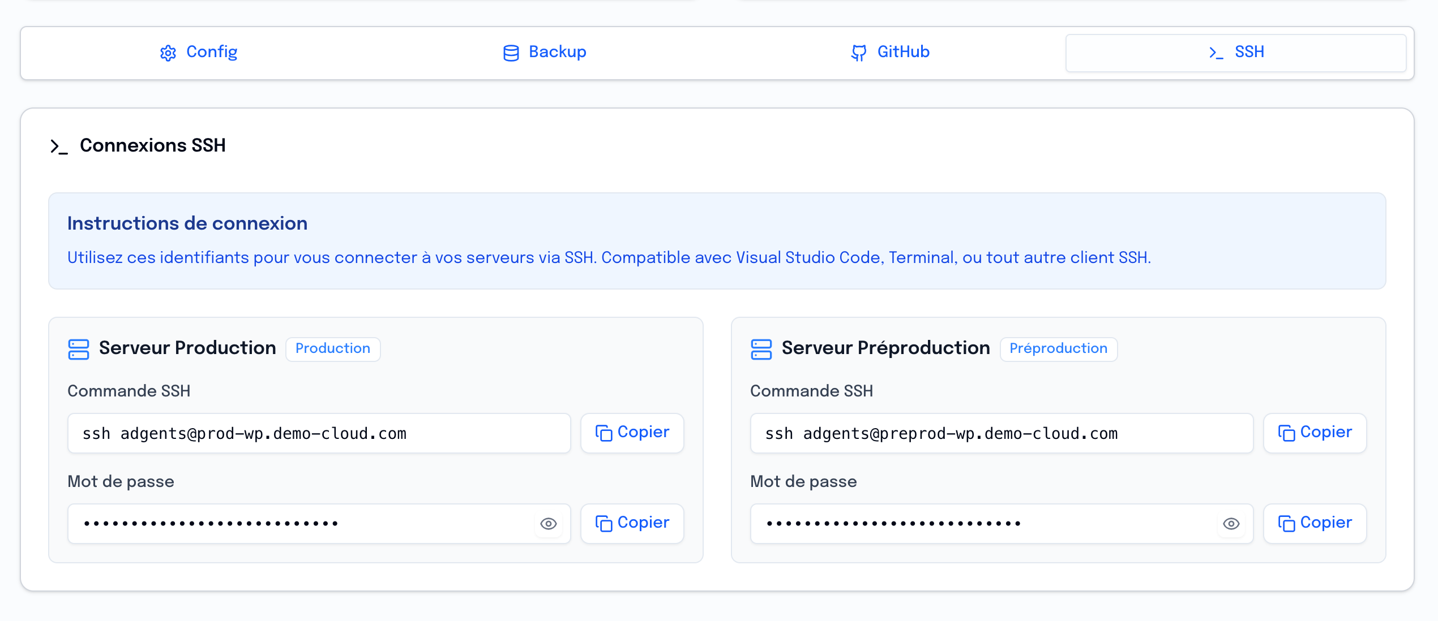Click the Config gear icon
The height and width of the screenshot is (621, 1438).
coord(168,53)
